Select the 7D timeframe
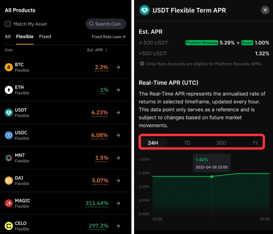The image size is (273, 234). tap(187, 143)
